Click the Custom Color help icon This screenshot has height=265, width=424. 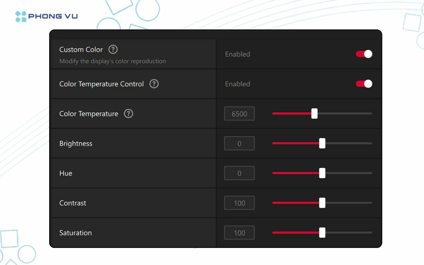[113, 49]
